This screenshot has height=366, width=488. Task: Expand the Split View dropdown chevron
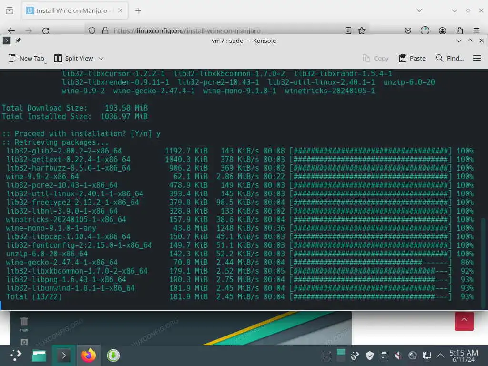click(x=101, y=59)
